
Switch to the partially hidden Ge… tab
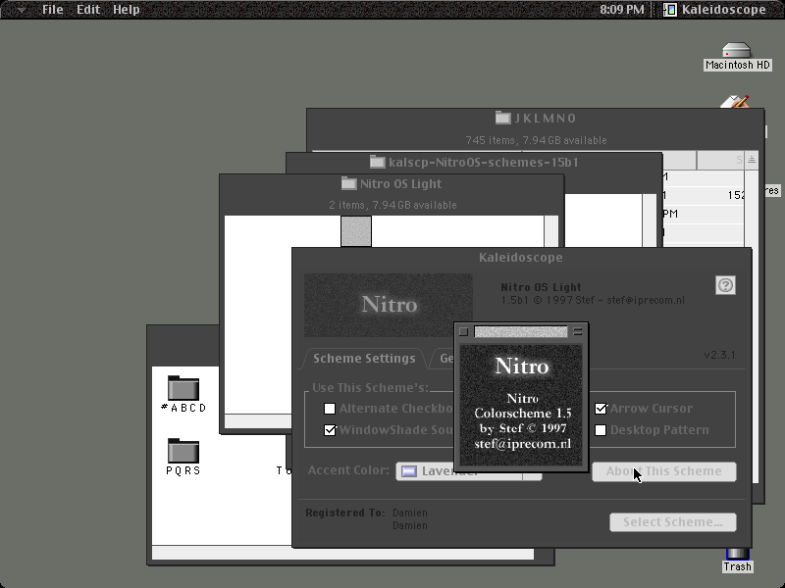(x=445, y=359)
